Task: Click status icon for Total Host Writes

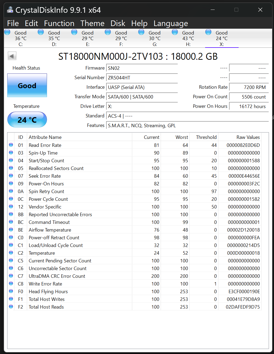Action: pos(11,299)
